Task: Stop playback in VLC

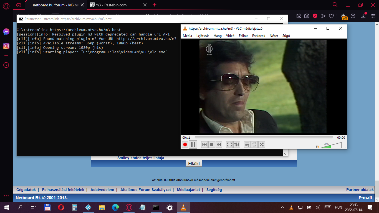Action: point(212,144)
